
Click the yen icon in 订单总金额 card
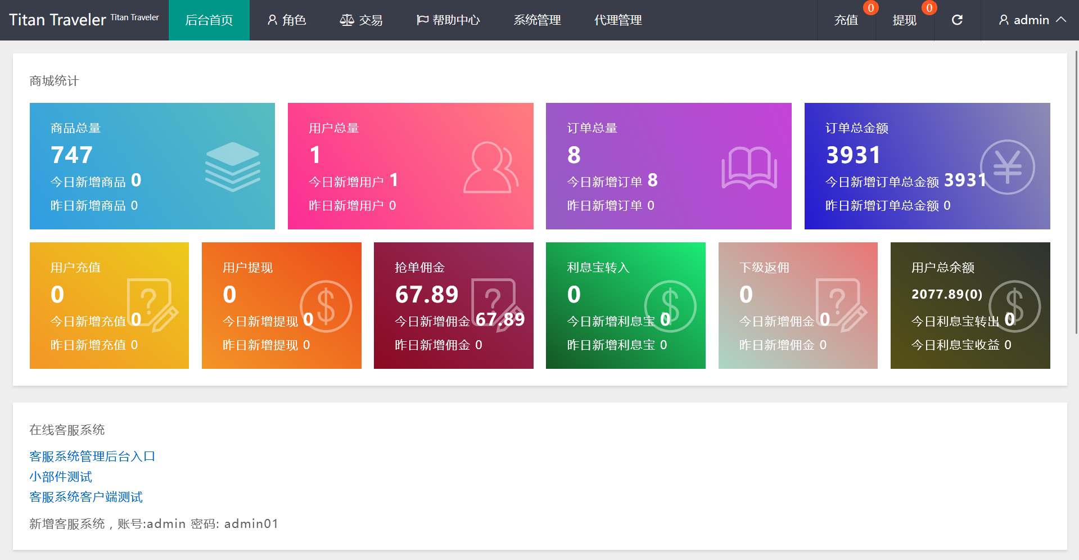point(1007,167)
